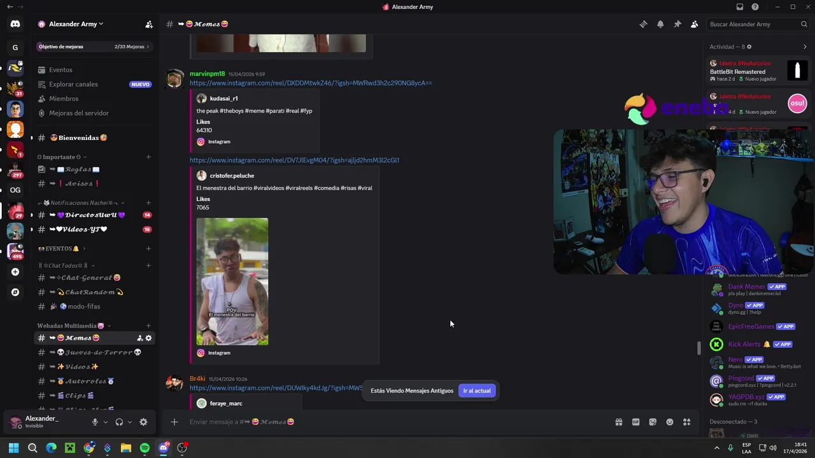Collapse the Importante category
Viewport: 815px width, 458px height.
coord(62,157)
